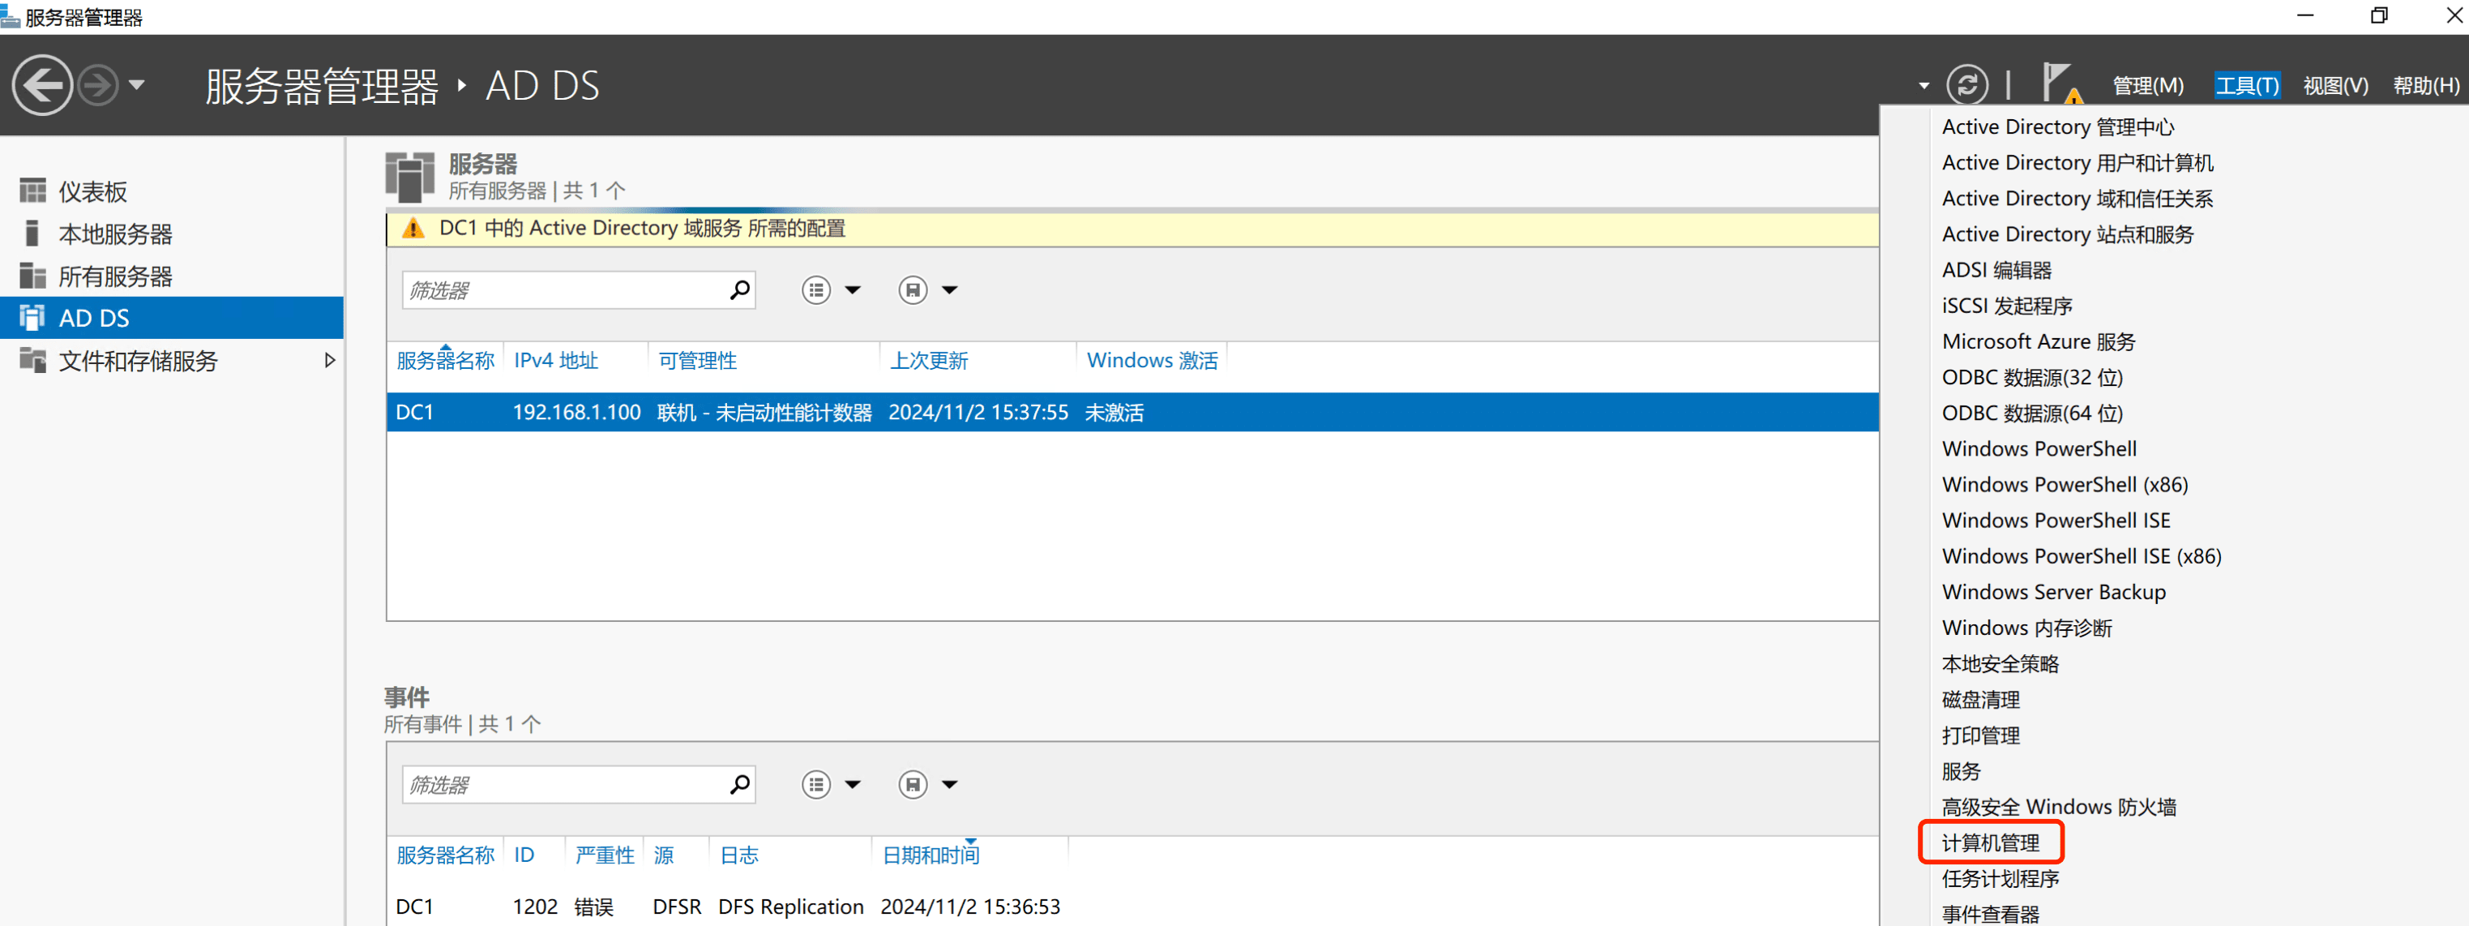2469x926 pixels.
Task: Open the notifications flag with warning
Action: [2059, 84]
